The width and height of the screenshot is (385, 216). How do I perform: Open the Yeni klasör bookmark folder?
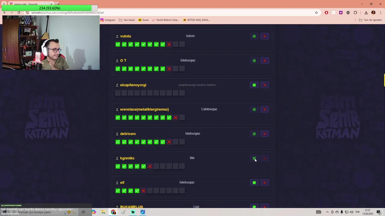pyautogui.click(x=127, y=20)
